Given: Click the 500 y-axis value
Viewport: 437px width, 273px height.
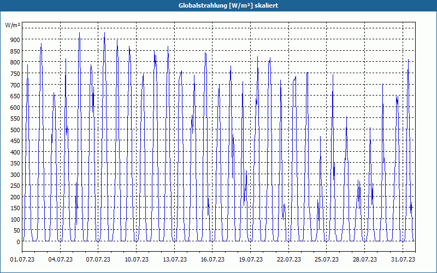Looking at the screenshot, I should (x=15, y=129).
